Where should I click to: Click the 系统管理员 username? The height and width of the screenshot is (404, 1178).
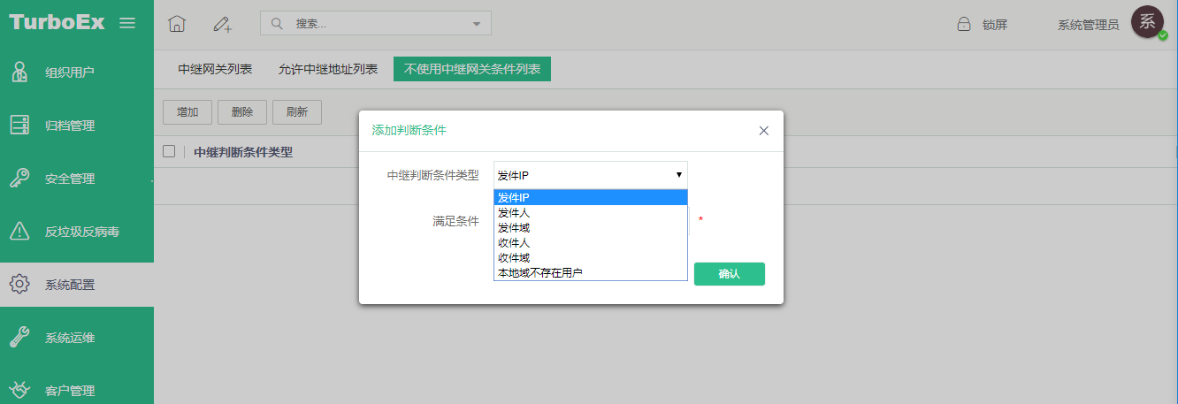[1089, 25]
